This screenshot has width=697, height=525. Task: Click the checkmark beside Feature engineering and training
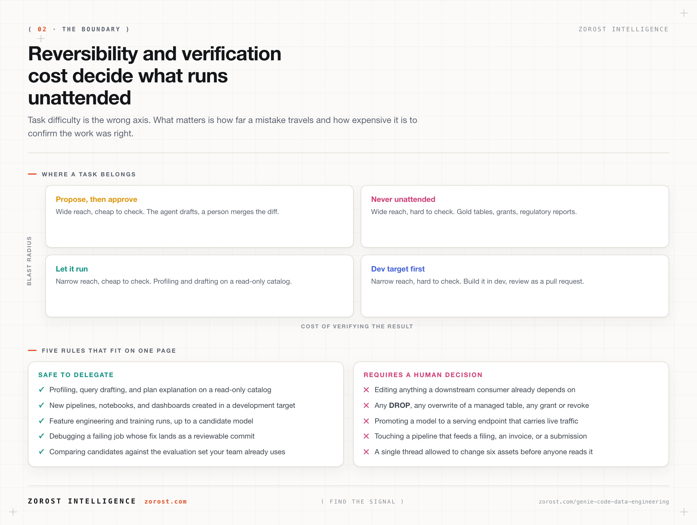pyautogui.click(x=41, y=421)
